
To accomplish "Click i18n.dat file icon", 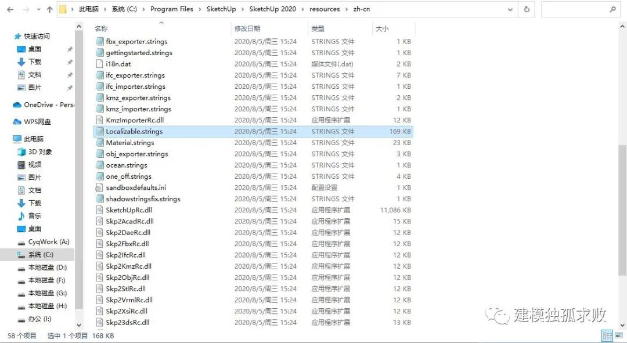I will pos(100,64).
